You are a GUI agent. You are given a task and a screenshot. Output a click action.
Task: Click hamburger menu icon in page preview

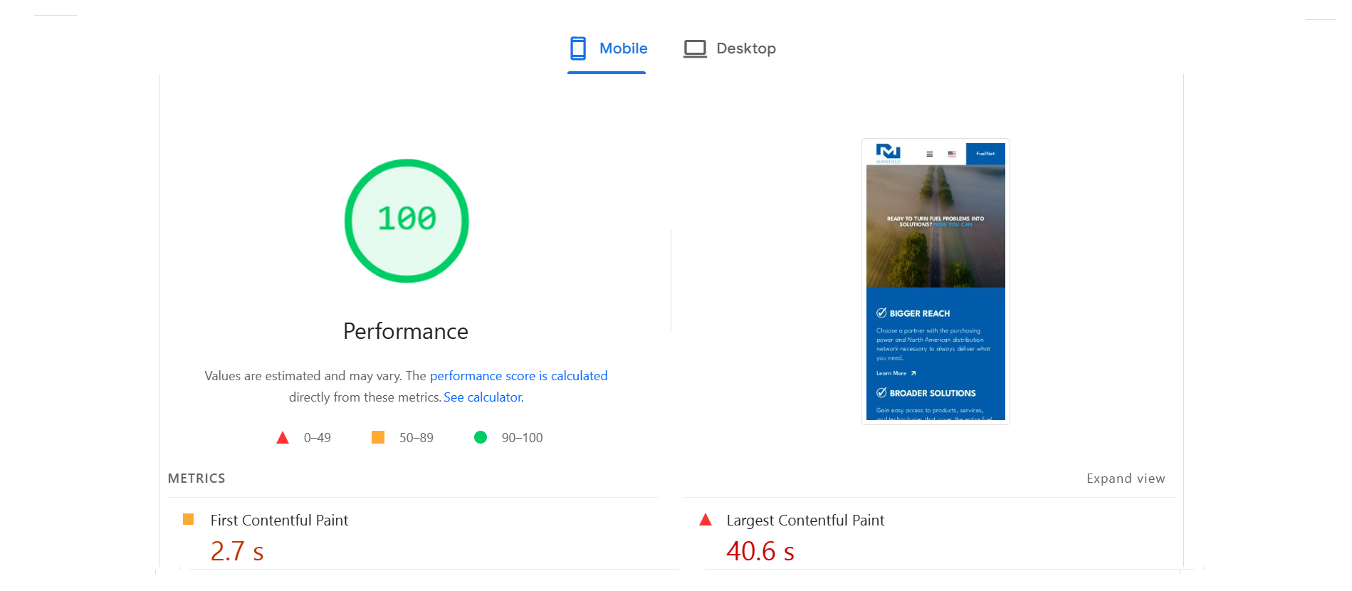point(929,154)
